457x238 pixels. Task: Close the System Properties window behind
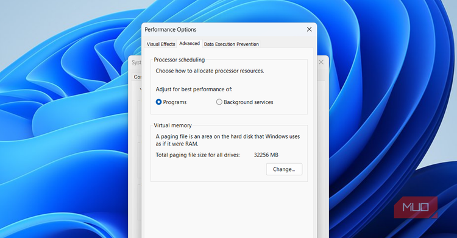coord(321,62)
